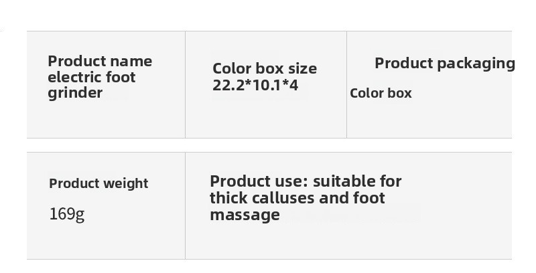
Task: Click the word "grinder"
Action: pyautogui.click(x=75, y=93)
